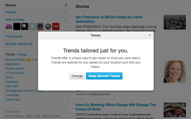
Task: Click the Change button in Trends dialog
Action: (77, 76)
